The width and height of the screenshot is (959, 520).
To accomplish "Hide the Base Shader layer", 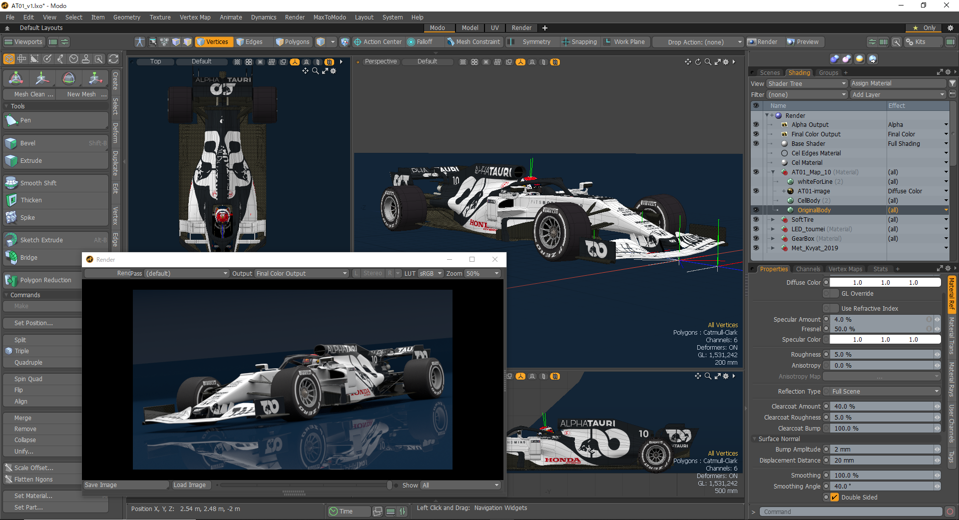I will point(756,143).
